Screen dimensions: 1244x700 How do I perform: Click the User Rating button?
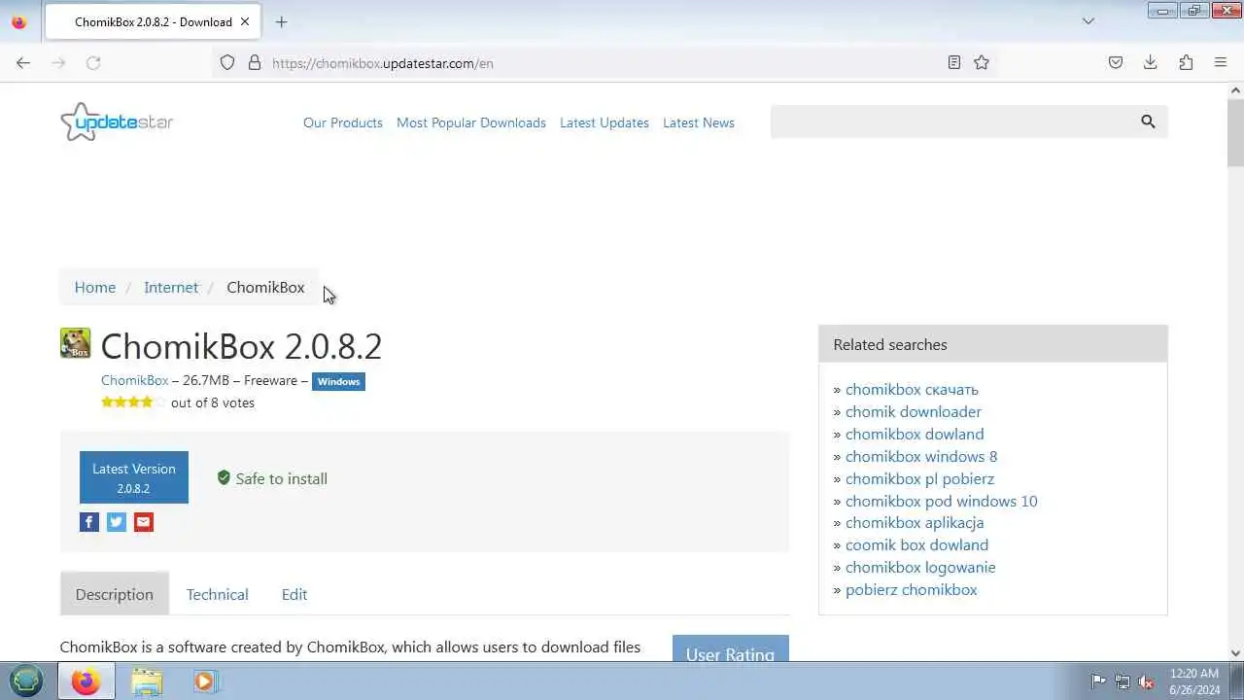point(731,649)
